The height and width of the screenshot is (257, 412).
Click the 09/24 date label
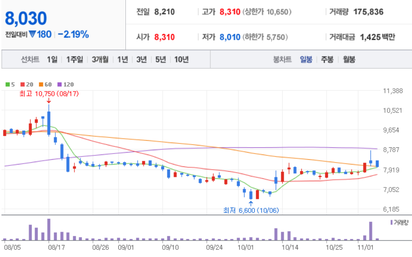pyautogui.click(x=215, y=247)
